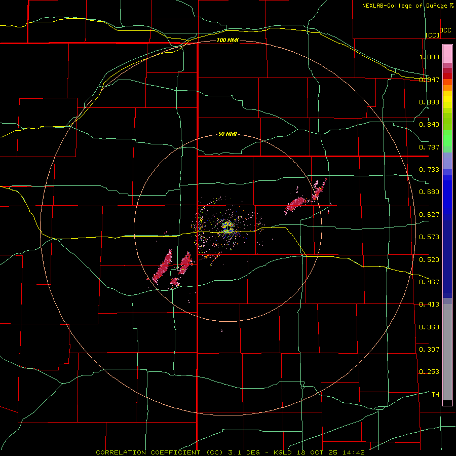Click the TH label at the color bar bottom
456x456 pixels.
pyautogui.click(x=435, y=394)
